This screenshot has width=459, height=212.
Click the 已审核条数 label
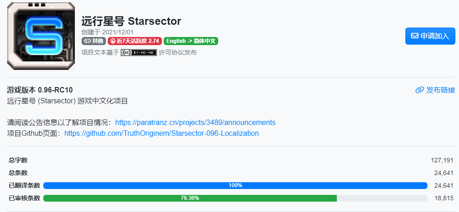click(x=25, y=198)
